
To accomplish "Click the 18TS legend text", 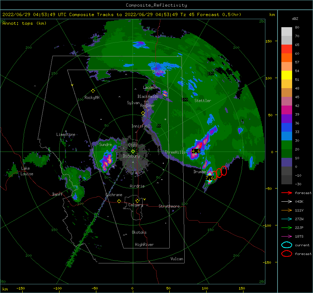I will (x=299, y=237).
